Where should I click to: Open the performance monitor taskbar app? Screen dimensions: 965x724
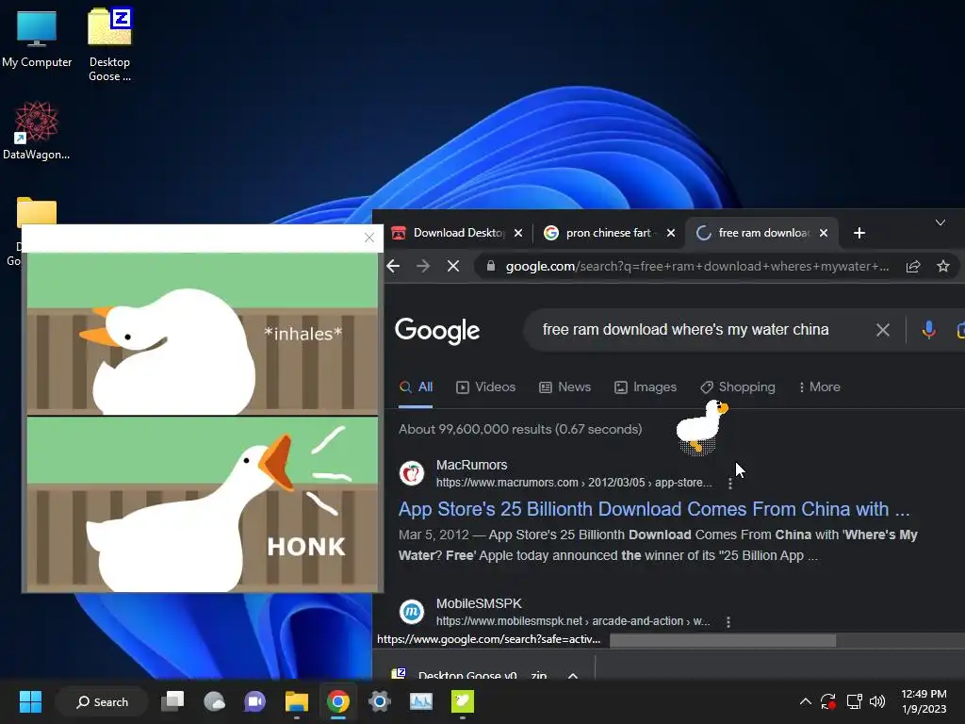pos(421,701)
